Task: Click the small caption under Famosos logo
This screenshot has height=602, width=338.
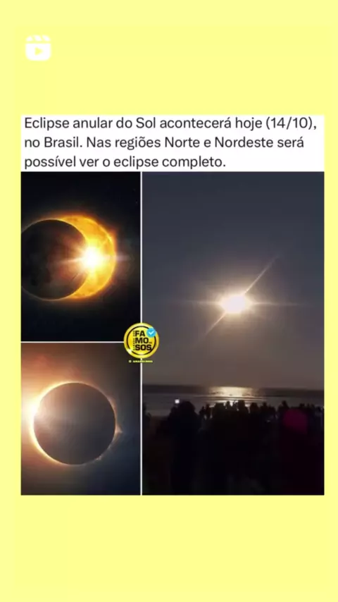Action: coord(141,362)
